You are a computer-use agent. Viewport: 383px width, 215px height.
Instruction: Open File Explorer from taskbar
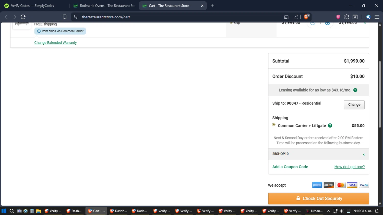coord(39,211)
